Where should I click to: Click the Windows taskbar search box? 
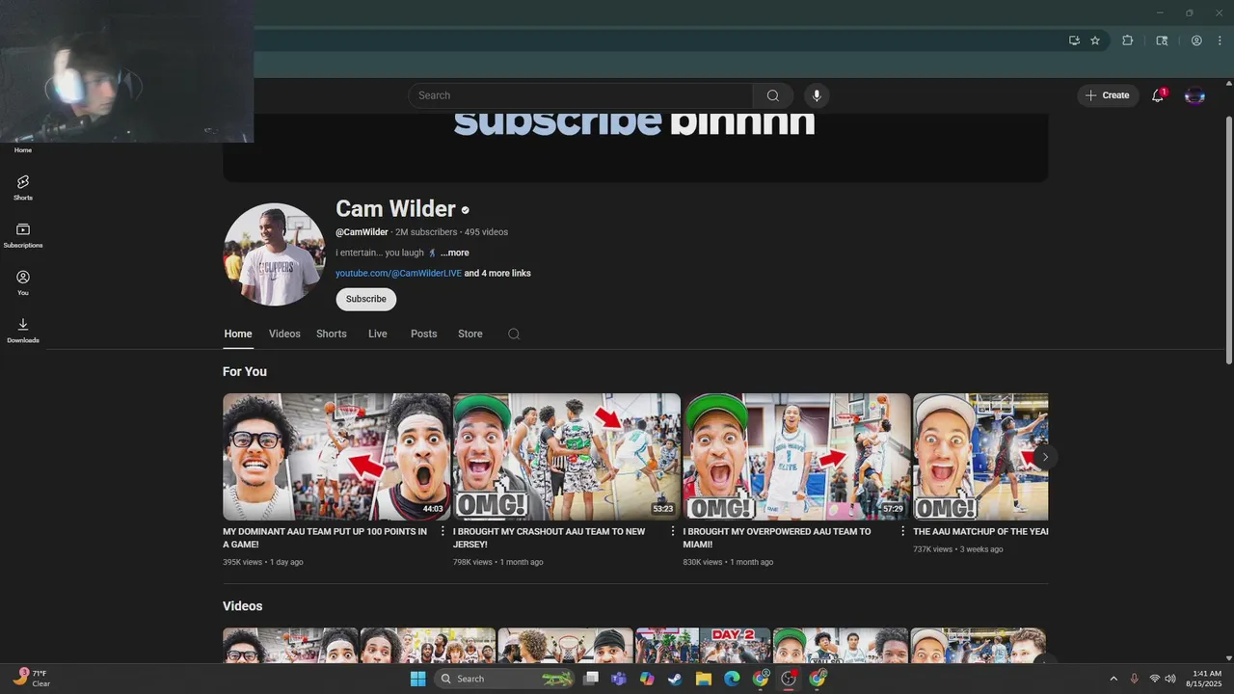pyautogui.click(x=504, y=679)
